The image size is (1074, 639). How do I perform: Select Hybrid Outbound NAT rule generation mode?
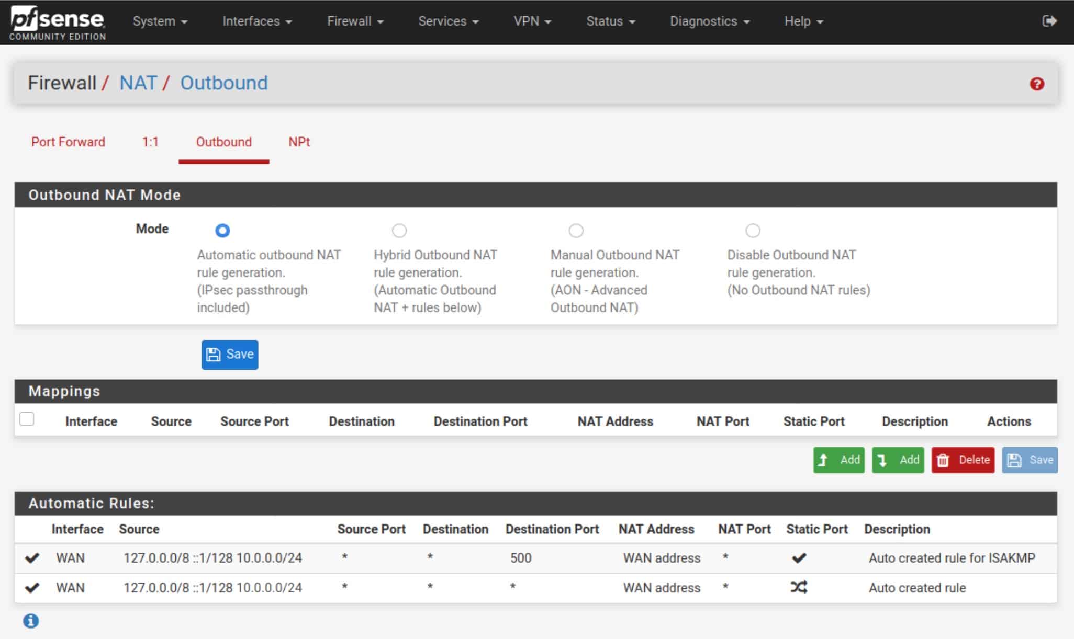pos(399,230)
